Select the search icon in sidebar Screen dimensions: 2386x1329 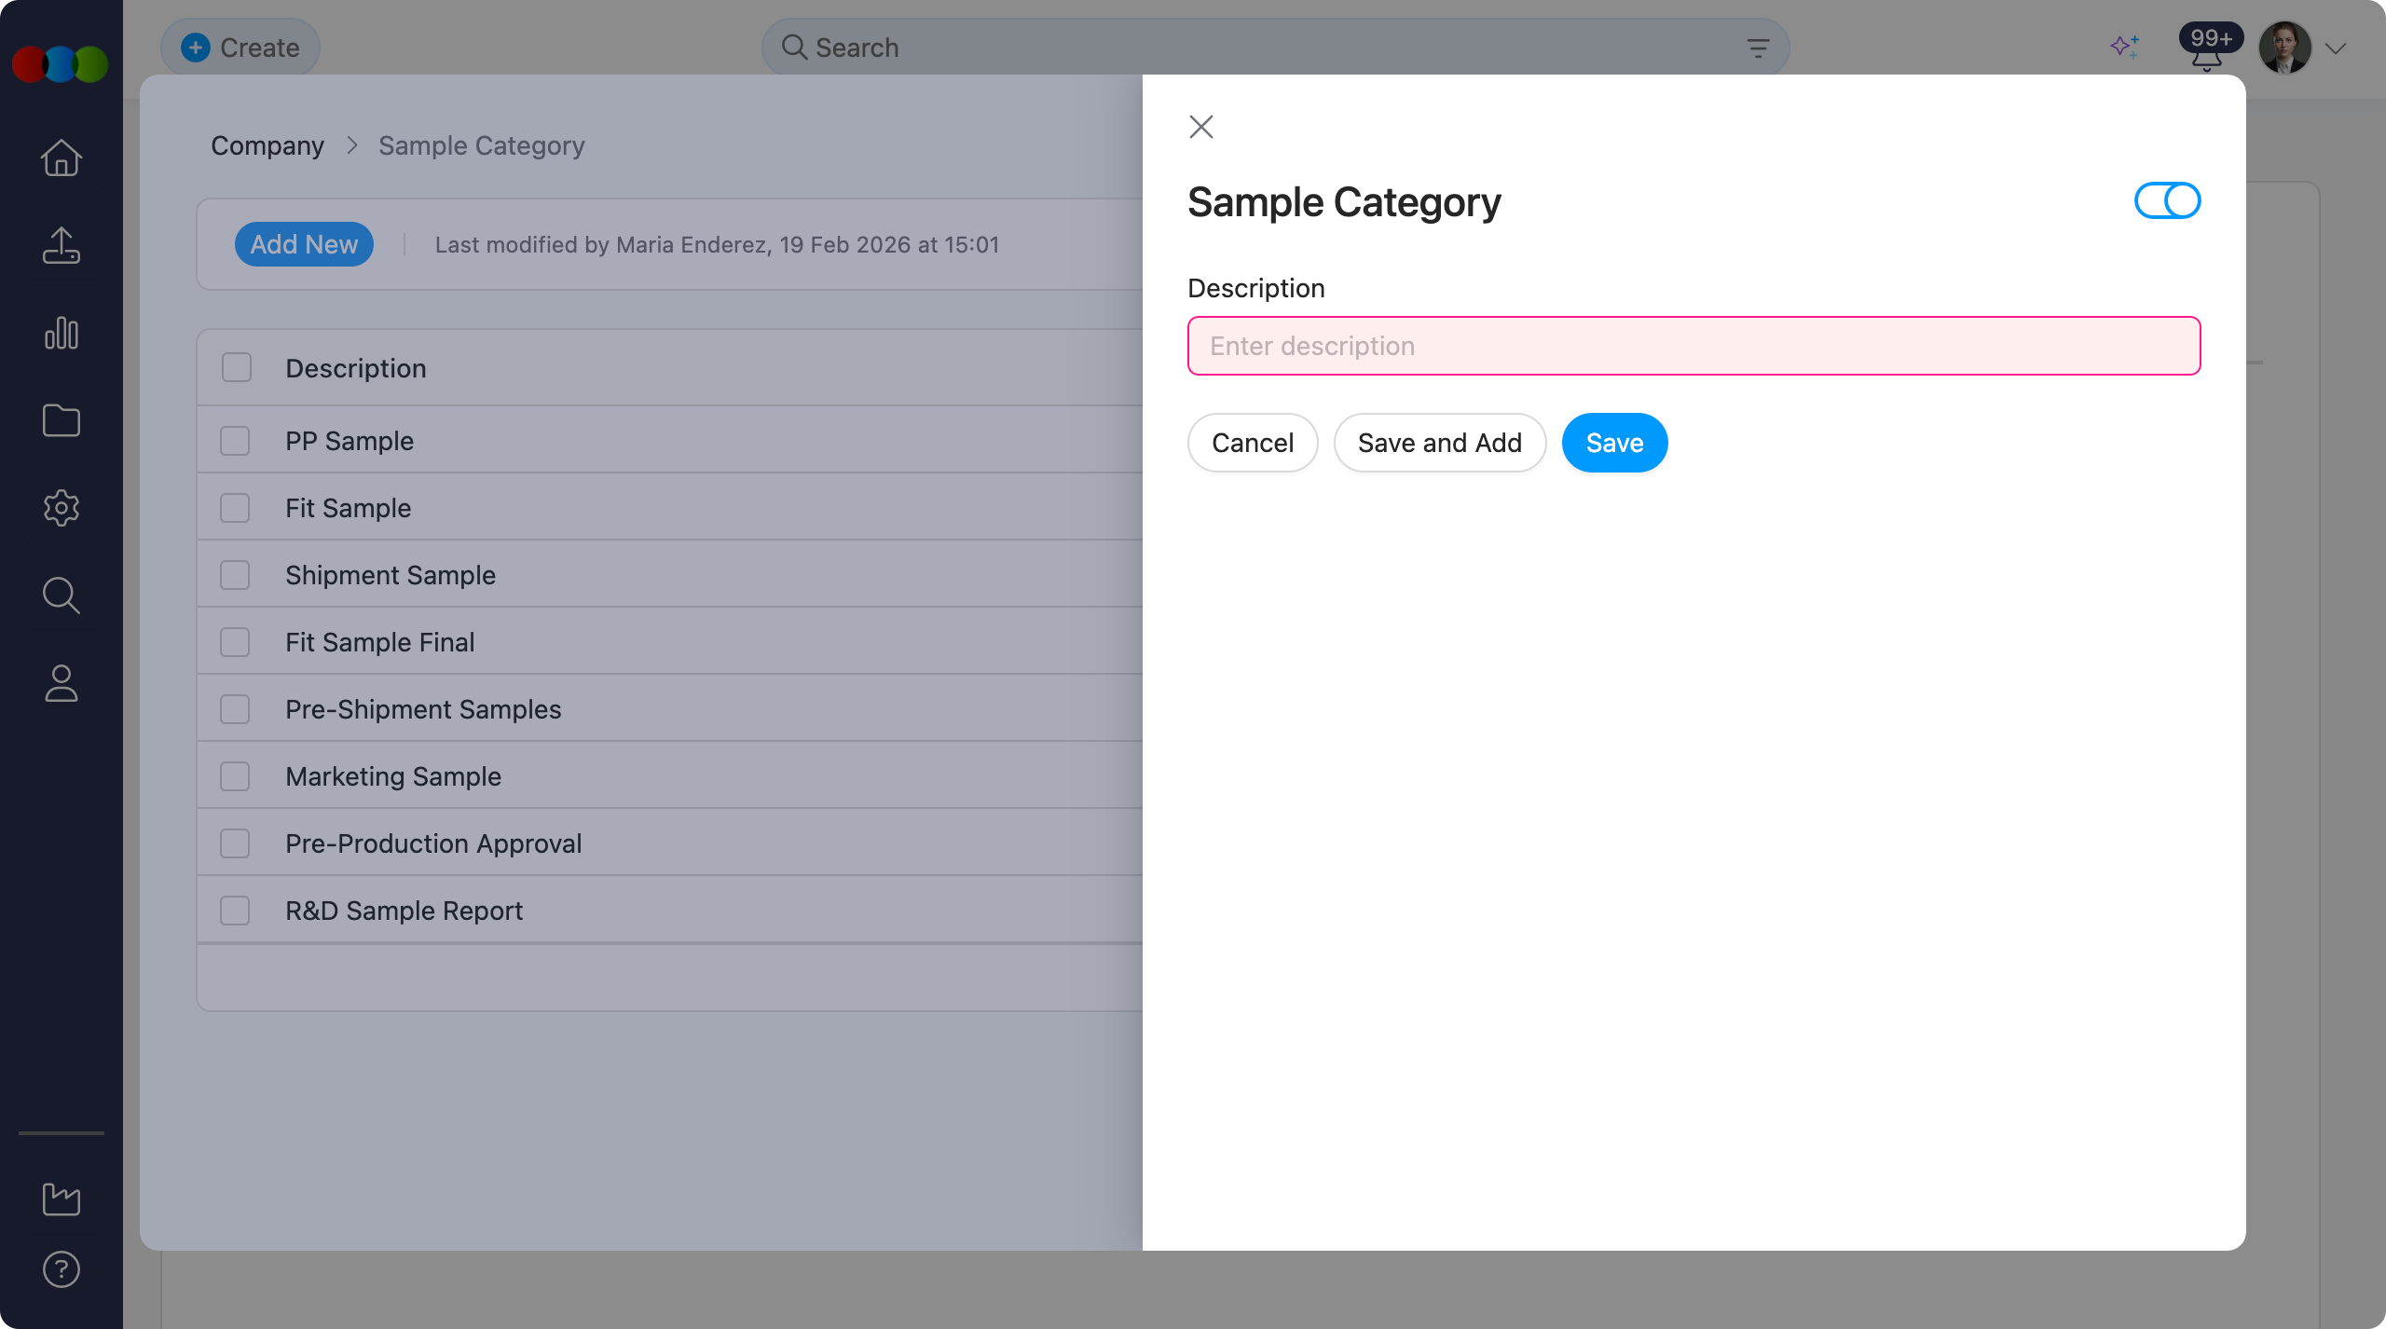61,596
